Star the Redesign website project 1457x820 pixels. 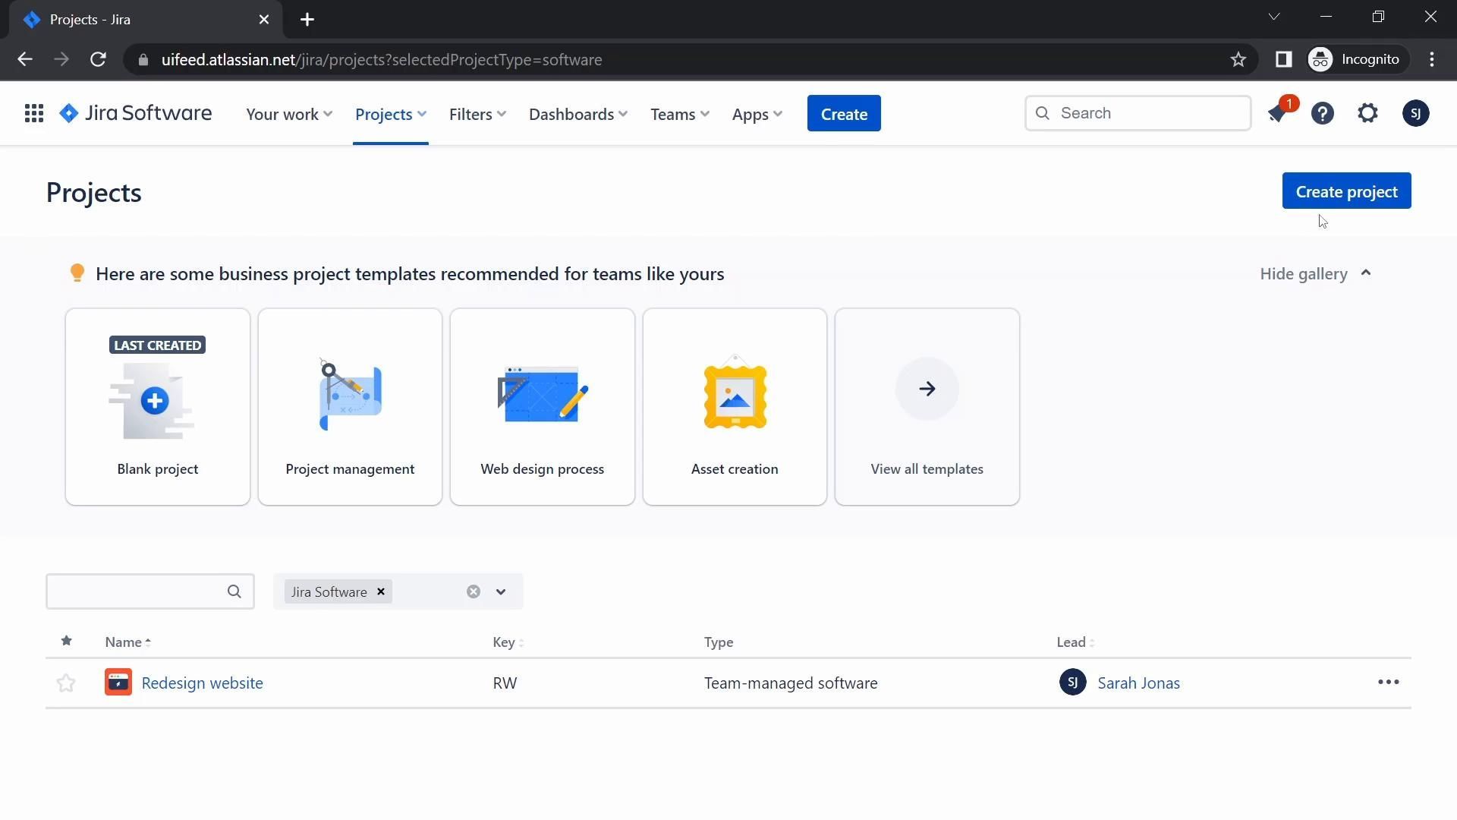(66, 683)
